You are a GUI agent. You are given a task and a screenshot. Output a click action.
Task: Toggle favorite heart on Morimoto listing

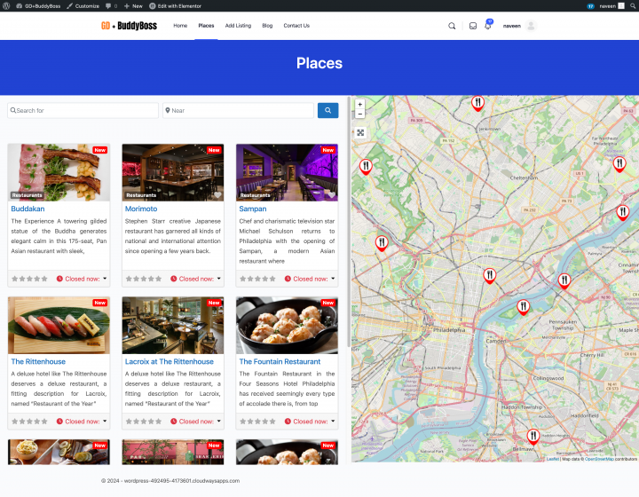coord(217,194)
